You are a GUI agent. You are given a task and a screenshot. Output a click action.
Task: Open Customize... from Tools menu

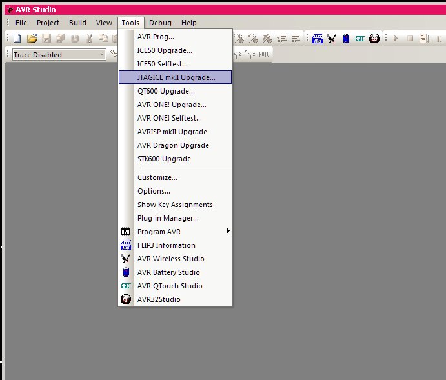175,177
